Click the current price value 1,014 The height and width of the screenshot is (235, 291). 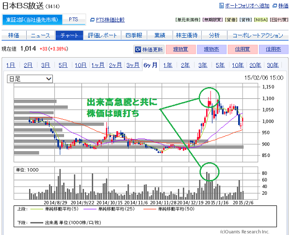(x=28, y=48)
